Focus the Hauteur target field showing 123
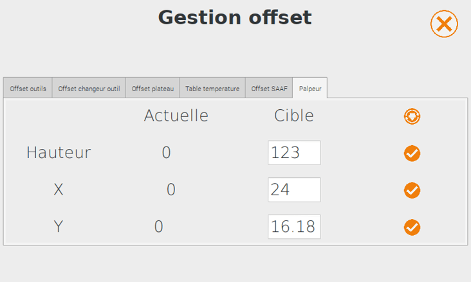Screen dimensions: 471x282 294,153
